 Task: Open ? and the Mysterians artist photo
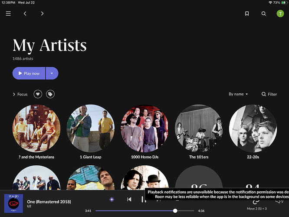[36, 128]
